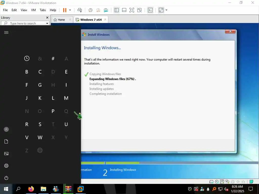Jump to apps starting with I
The height and width of the screenshot is (194, 259).
(66, 85)
